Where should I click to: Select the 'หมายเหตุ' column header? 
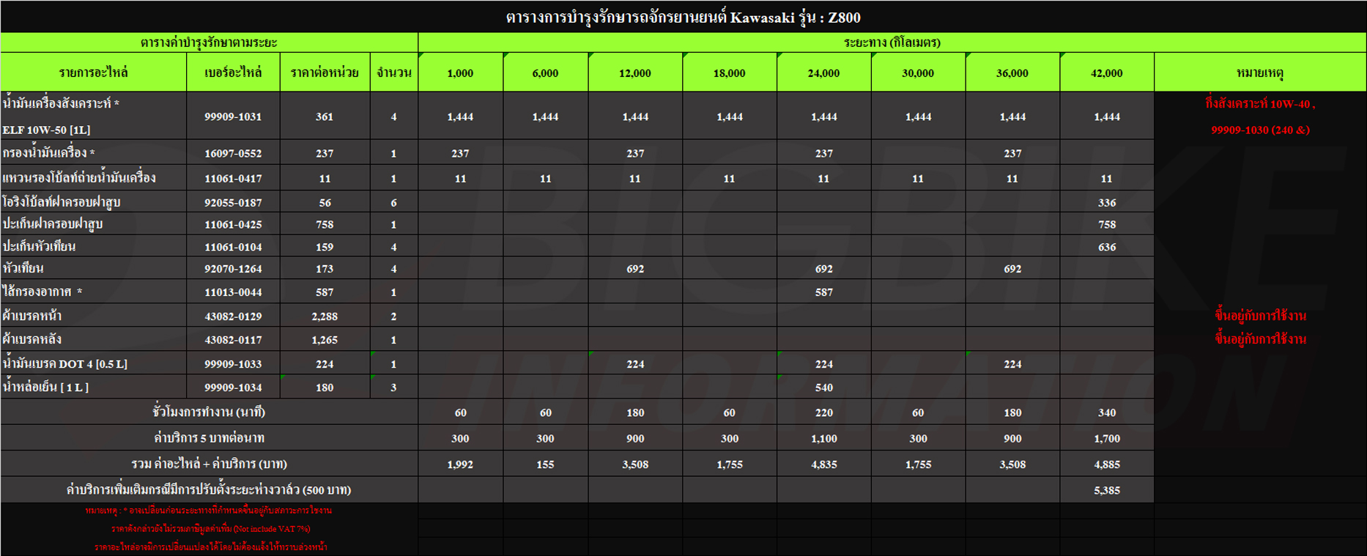point(1260,73)
